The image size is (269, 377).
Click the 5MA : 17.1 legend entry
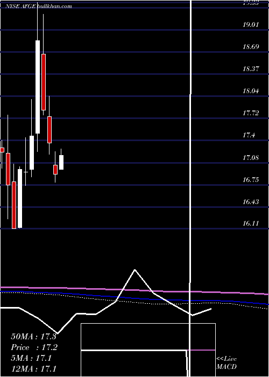(x=31, y=358)
